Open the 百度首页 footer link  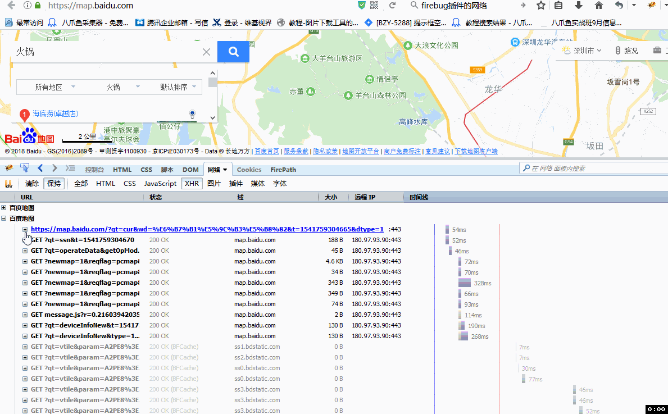point(267,151)
